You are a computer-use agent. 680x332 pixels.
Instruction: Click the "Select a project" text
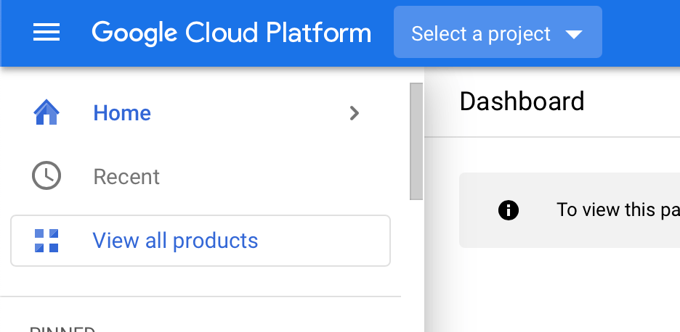coord(480,34)
